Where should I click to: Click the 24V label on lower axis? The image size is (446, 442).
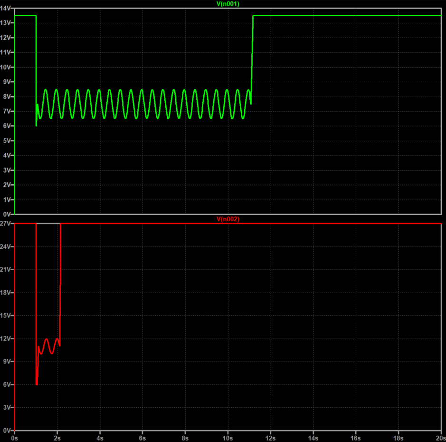(x=5, y=247)
